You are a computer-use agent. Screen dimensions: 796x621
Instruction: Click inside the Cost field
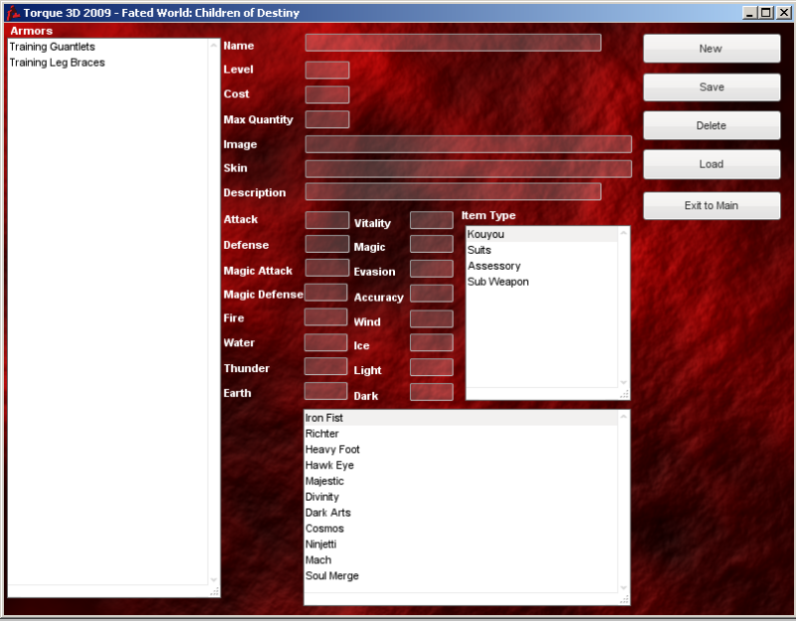326,94
